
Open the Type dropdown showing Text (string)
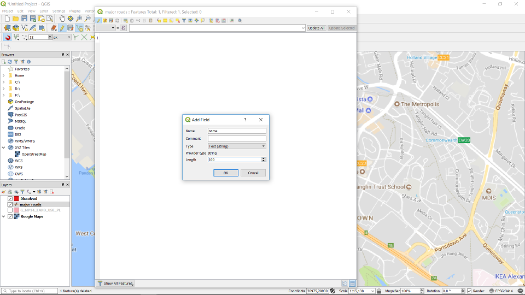237,146
